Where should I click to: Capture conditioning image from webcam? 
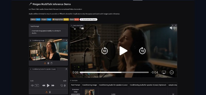click(48, 63)
